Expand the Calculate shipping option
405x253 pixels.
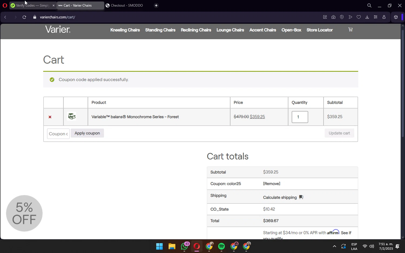(283, 197)
